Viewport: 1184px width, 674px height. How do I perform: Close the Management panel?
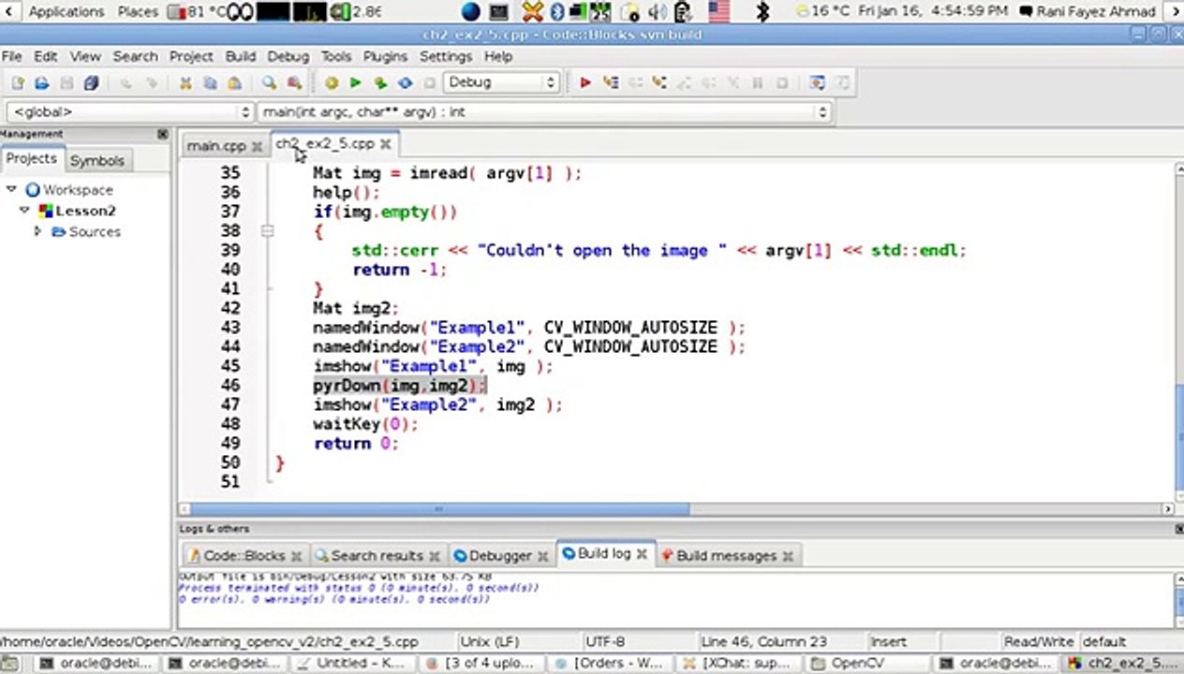pos(162,134)
